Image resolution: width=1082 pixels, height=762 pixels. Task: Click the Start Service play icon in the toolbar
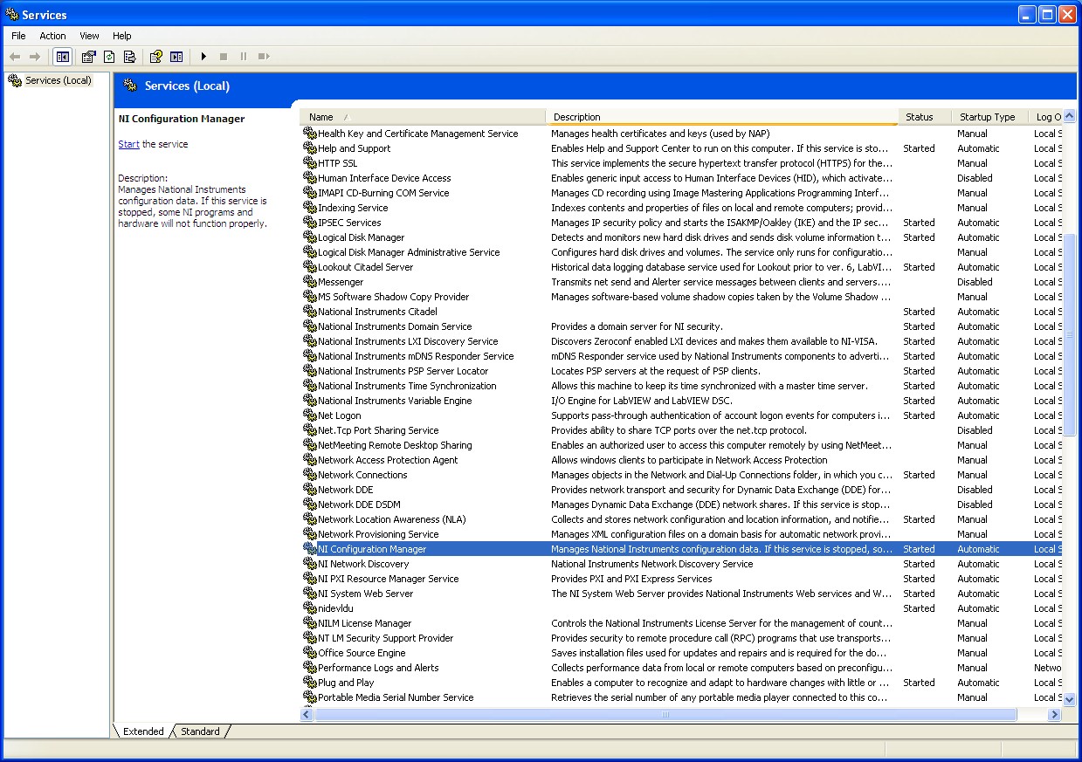click(x=203, y=57)
